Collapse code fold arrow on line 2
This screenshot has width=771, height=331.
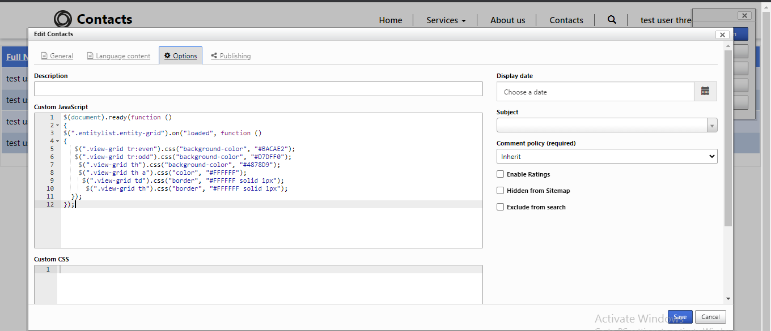point(58,125)
